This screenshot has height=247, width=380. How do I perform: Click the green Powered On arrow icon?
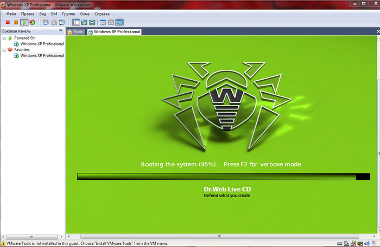click(x=10, y=38)
